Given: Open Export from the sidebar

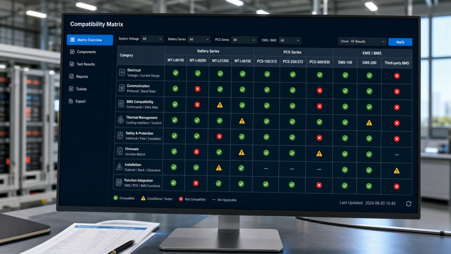Looking at the screenshot, I should 77,101.
